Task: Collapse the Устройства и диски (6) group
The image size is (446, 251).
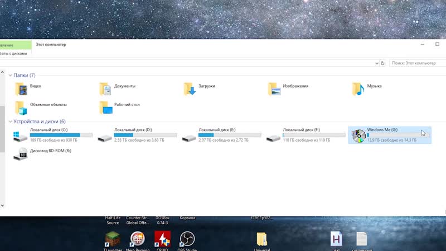Action: pyautogui.click(x=11, y=122)
